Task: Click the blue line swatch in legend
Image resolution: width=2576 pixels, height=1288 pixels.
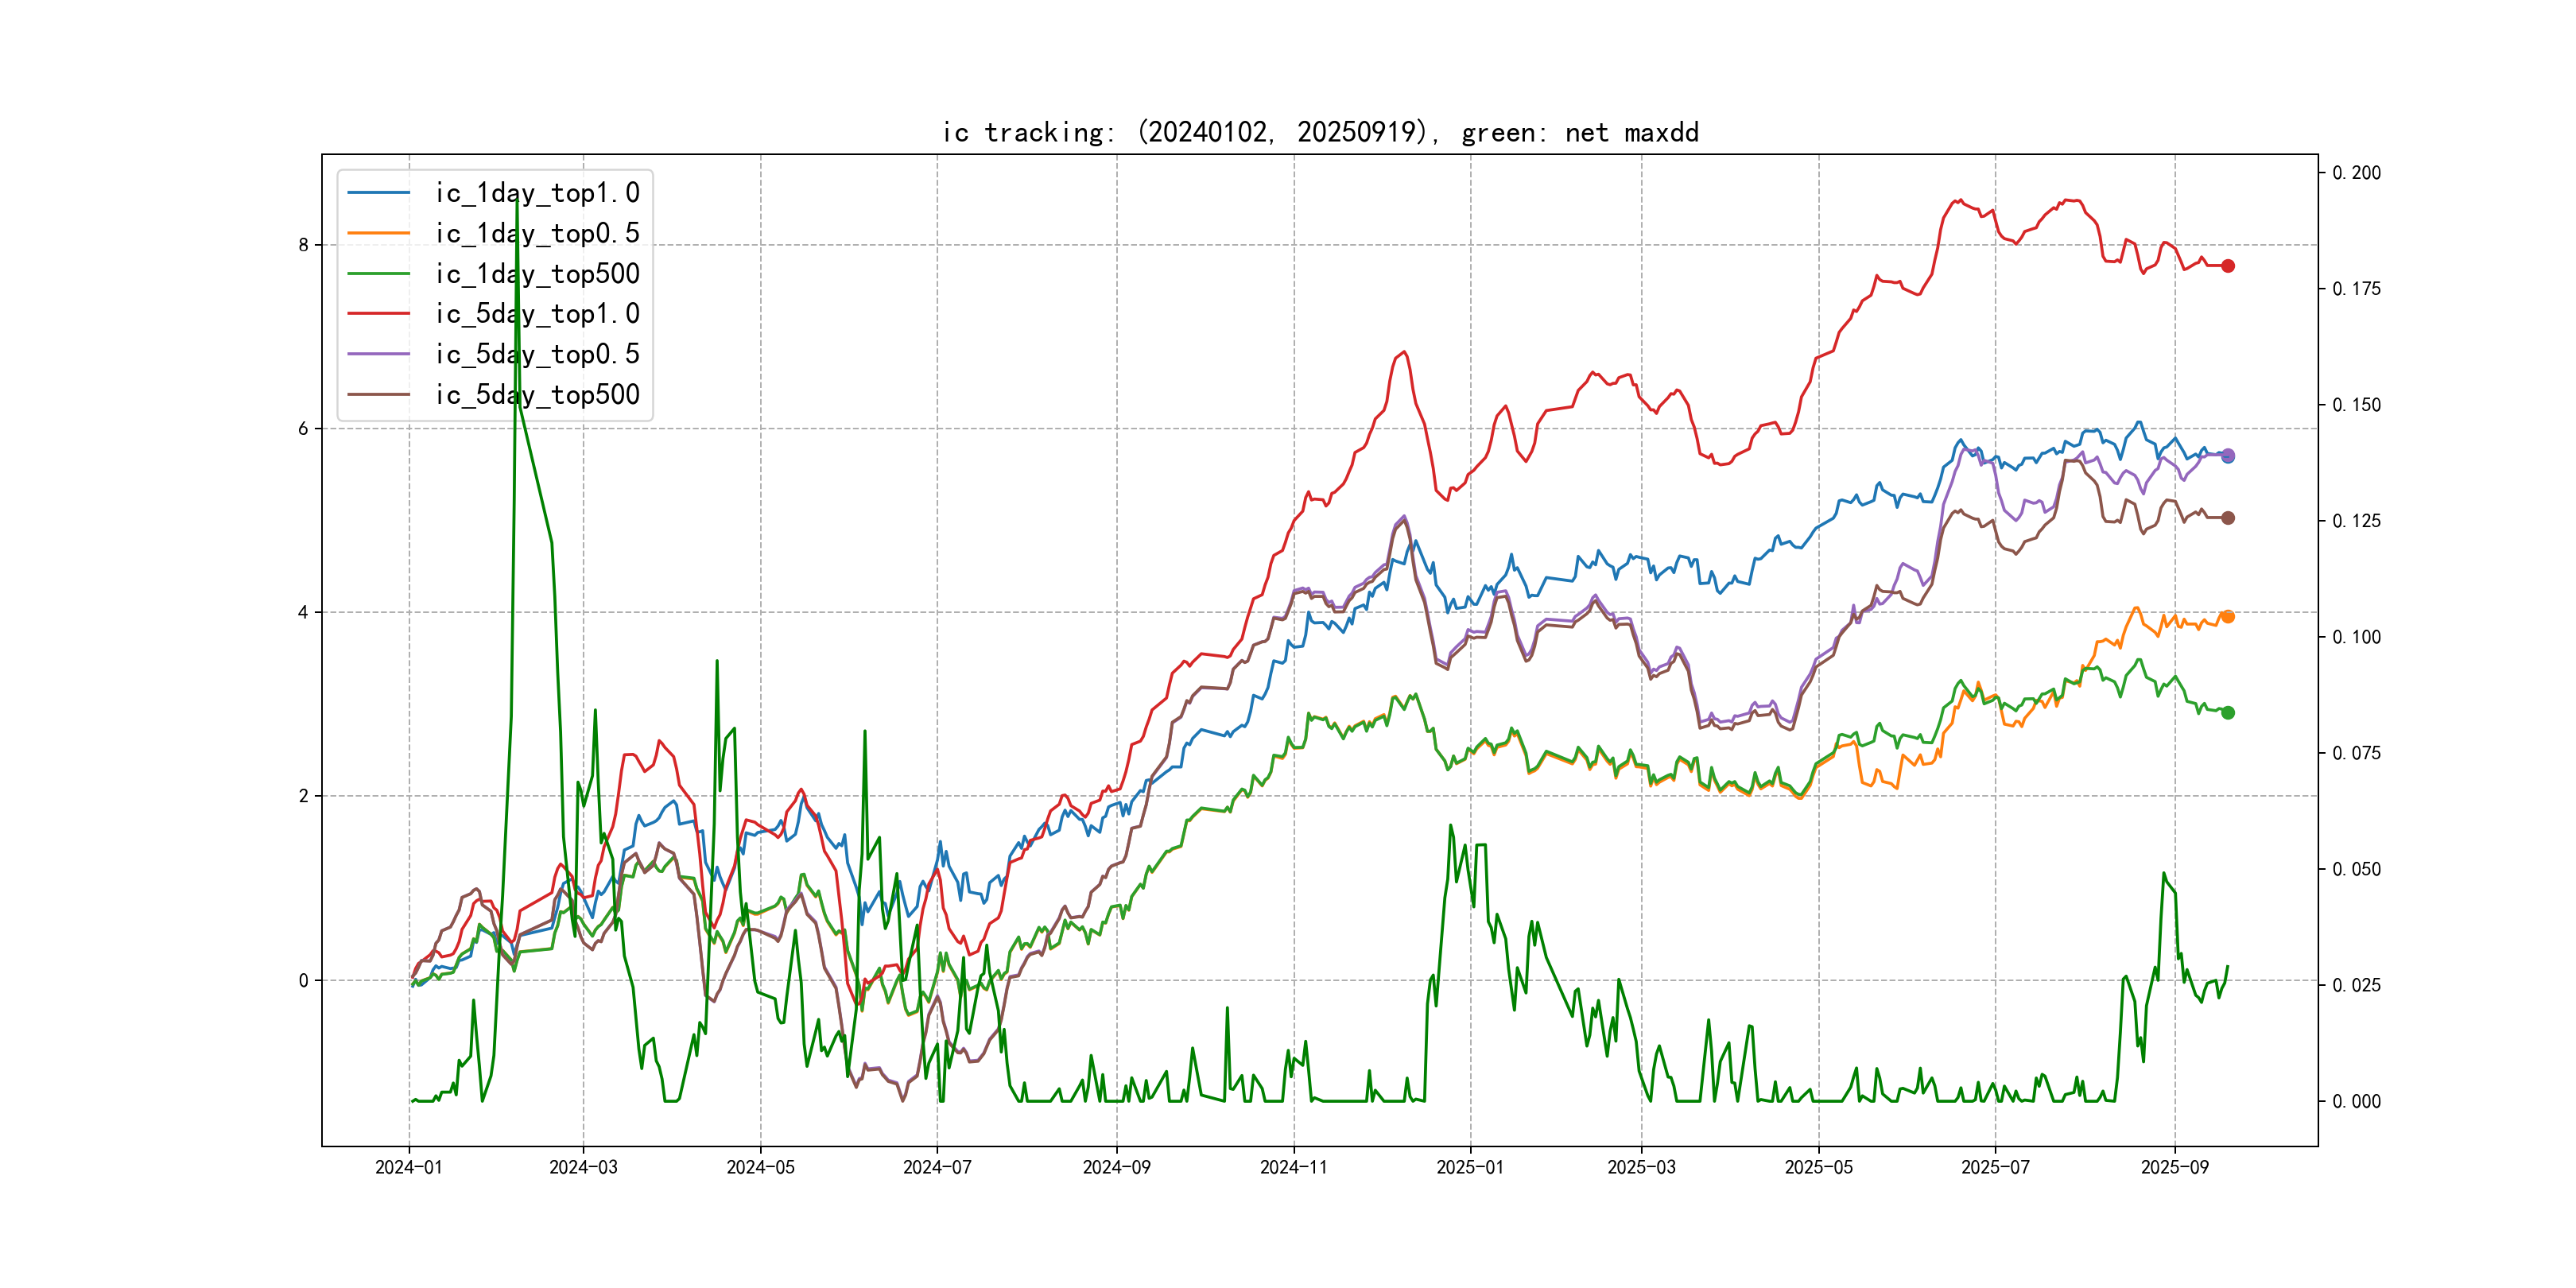Action: pos(379,193)
